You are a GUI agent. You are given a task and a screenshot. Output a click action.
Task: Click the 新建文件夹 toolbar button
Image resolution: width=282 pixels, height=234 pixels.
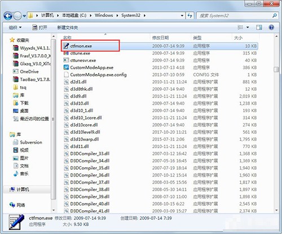tap(68, 28)
